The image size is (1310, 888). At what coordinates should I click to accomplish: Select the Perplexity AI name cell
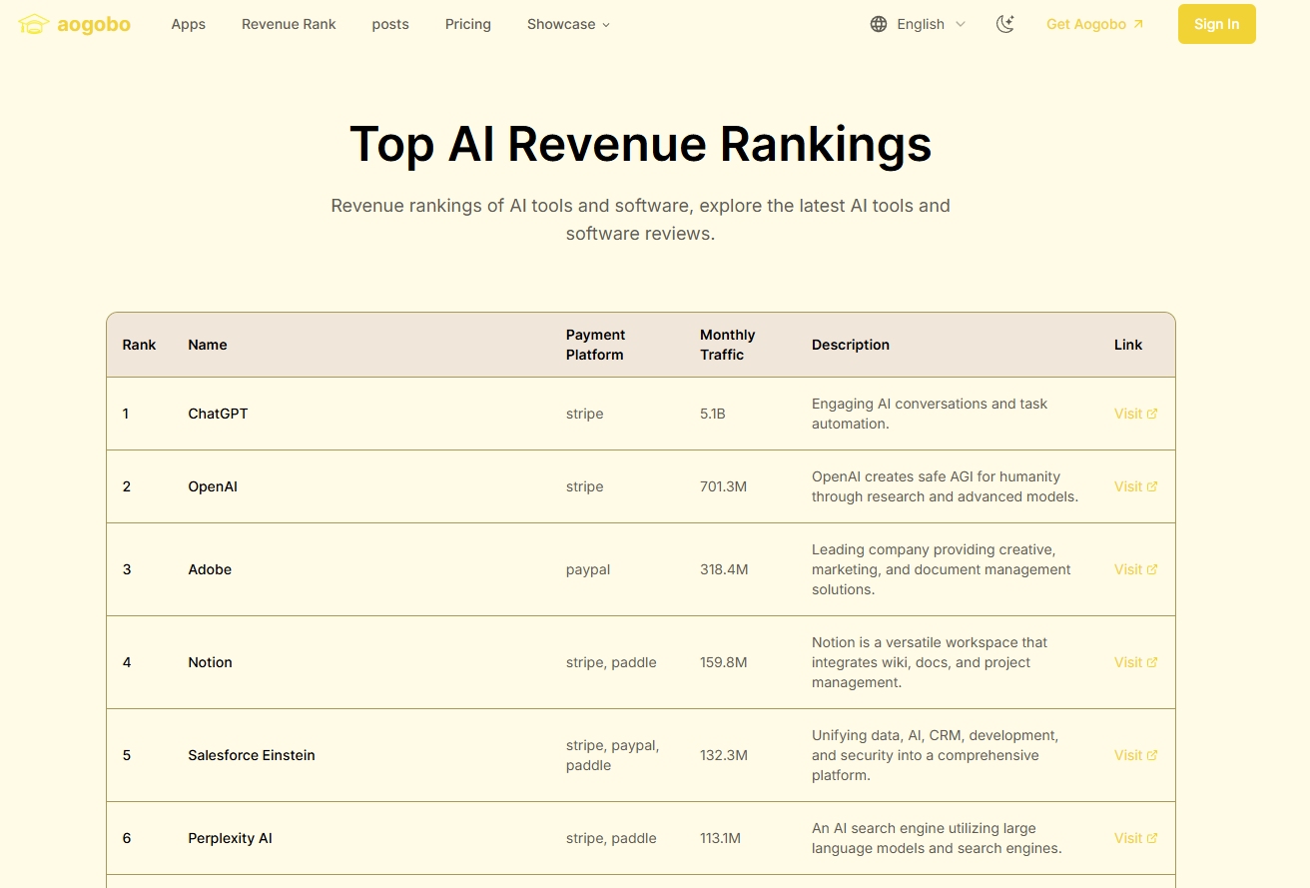coord(230,838)
